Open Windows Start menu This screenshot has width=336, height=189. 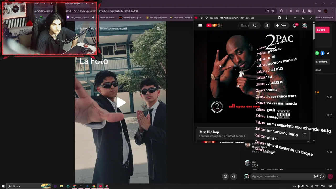pos(3,186)
